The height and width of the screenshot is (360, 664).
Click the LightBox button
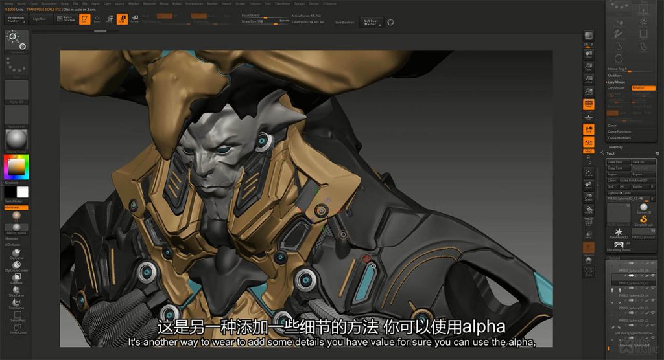pos(40,19)
